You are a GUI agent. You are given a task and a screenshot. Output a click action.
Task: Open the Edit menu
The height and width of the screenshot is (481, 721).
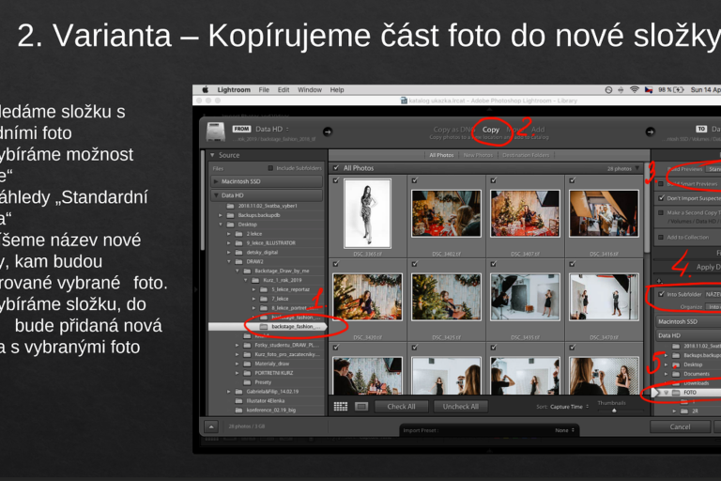tap(284, 90)
